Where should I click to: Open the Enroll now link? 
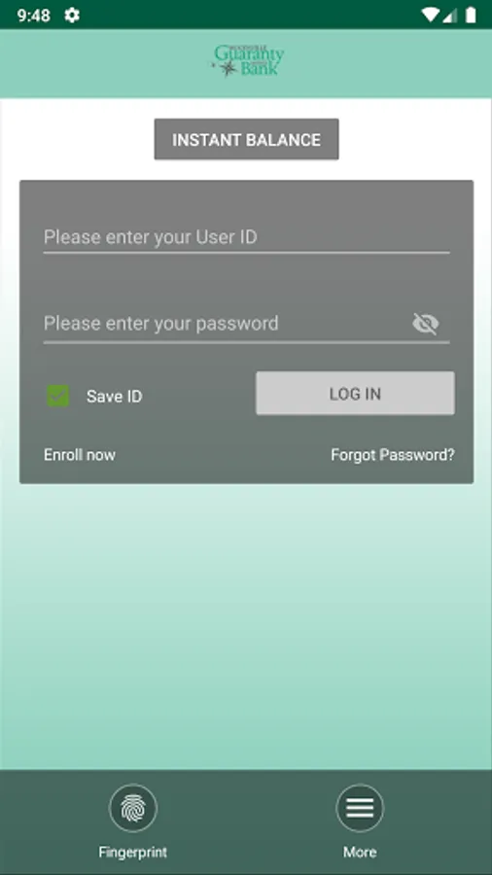click(80, 455)
